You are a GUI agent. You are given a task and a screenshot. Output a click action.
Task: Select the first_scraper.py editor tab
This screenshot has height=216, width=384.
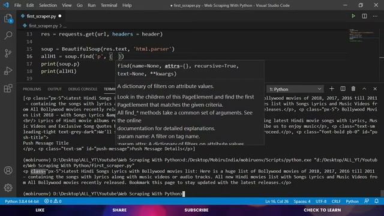[41, 16]
